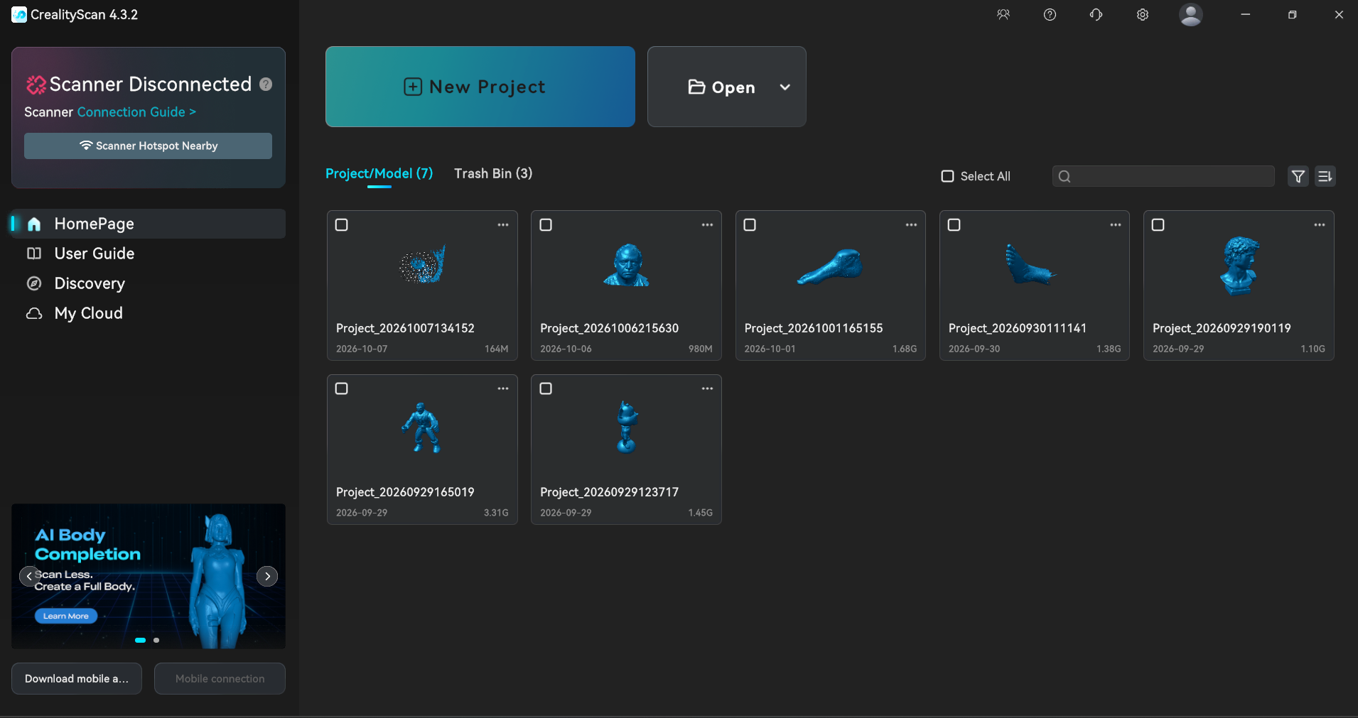The image size is (1358, 718).
Task: Open more options for Project_20260929123717
Action: 707,388
